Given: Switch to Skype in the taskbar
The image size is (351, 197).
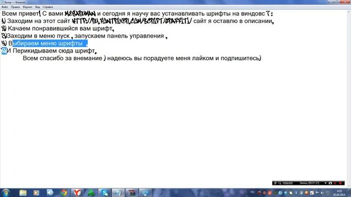Looking at the screenshot, I should click(x=105, y=193).
